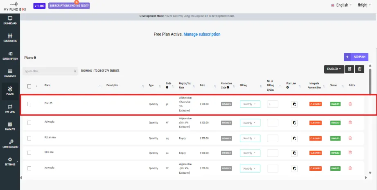Click Subscriptions Ending Today button
This screenshot has height=190, width=377.
(x=69, y=6)
